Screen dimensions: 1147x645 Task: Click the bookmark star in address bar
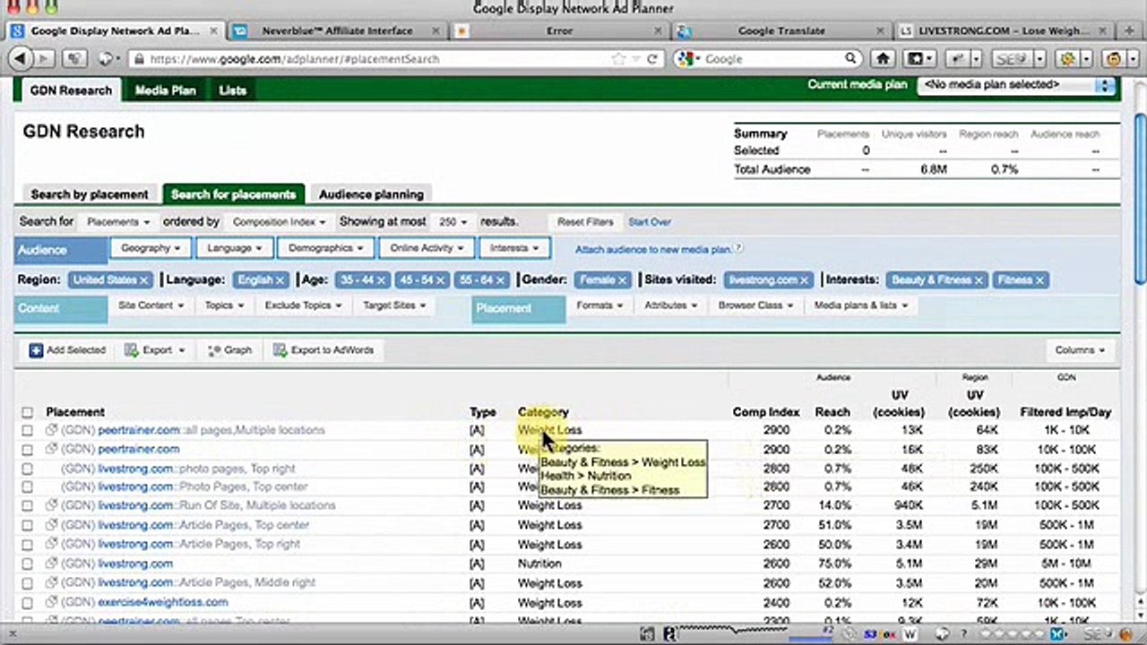(x=619, y=59)
